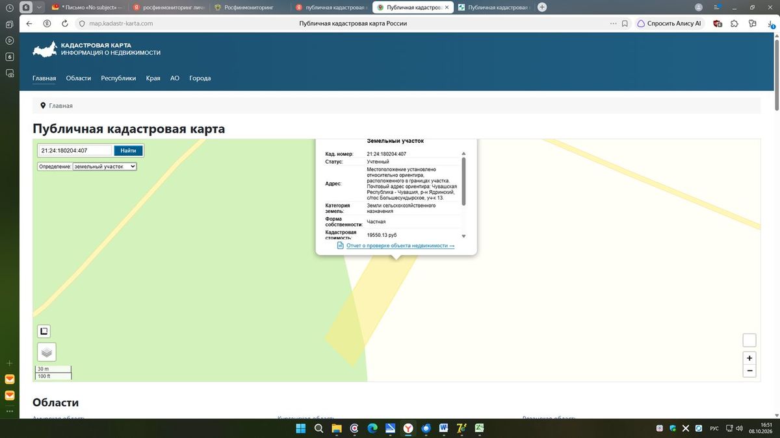Open the 'Края' navigation menu item
Image resolution: width=780 pixels, height=438 pixels.
click(x=153, y=78)
